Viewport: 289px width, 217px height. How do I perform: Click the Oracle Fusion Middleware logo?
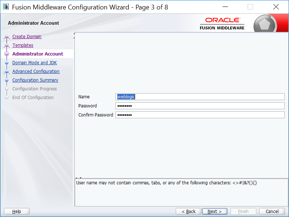222,24
